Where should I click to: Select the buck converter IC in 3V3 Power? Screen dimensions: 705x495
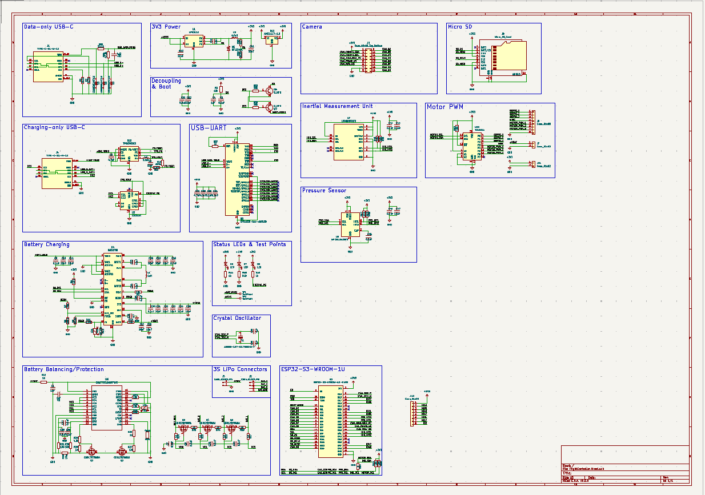pos(195,41)
